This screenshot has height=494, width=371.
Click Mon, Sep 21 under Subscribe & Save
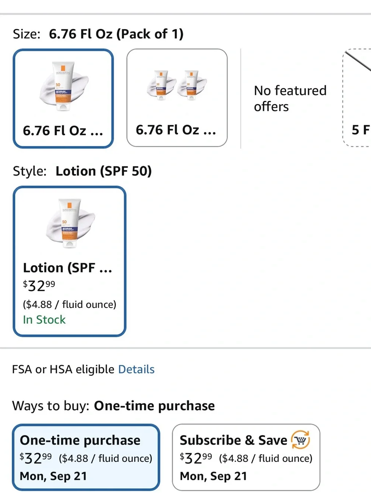point(213,476)
